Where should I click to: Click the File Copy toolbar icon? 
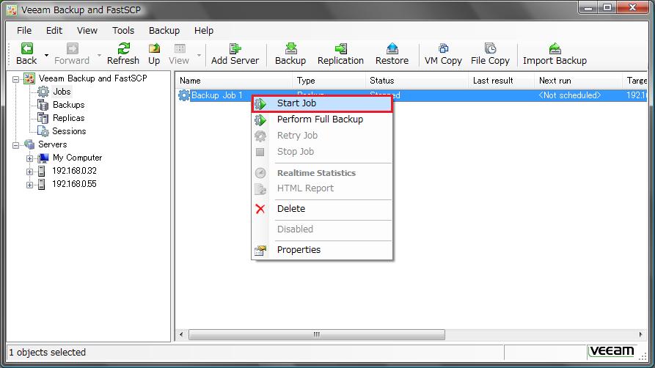click(490, 48)
